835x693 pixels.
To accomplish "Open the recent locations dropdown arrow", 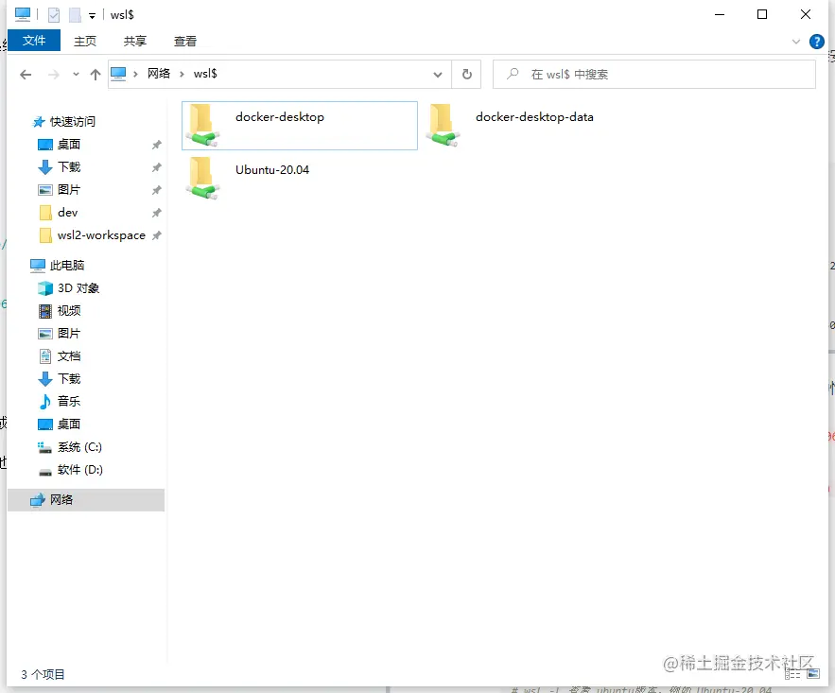I will pyautogui.click(x=77, y=75).
